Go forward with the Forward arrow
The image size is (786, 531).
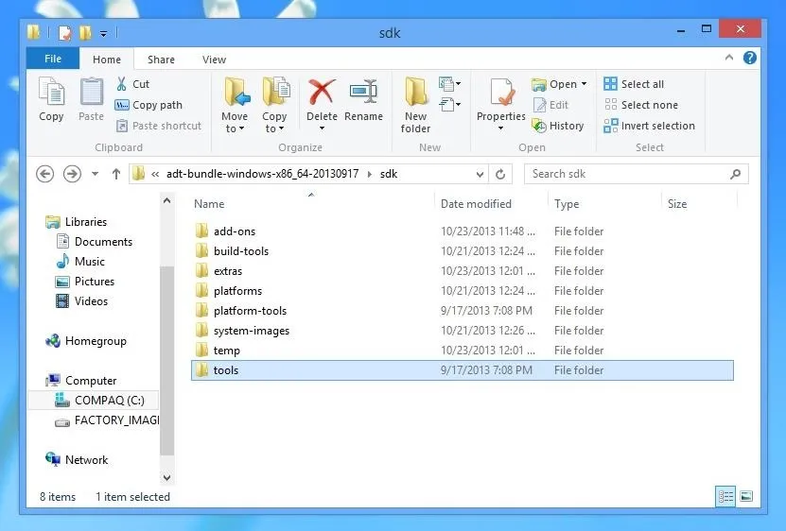72,174
